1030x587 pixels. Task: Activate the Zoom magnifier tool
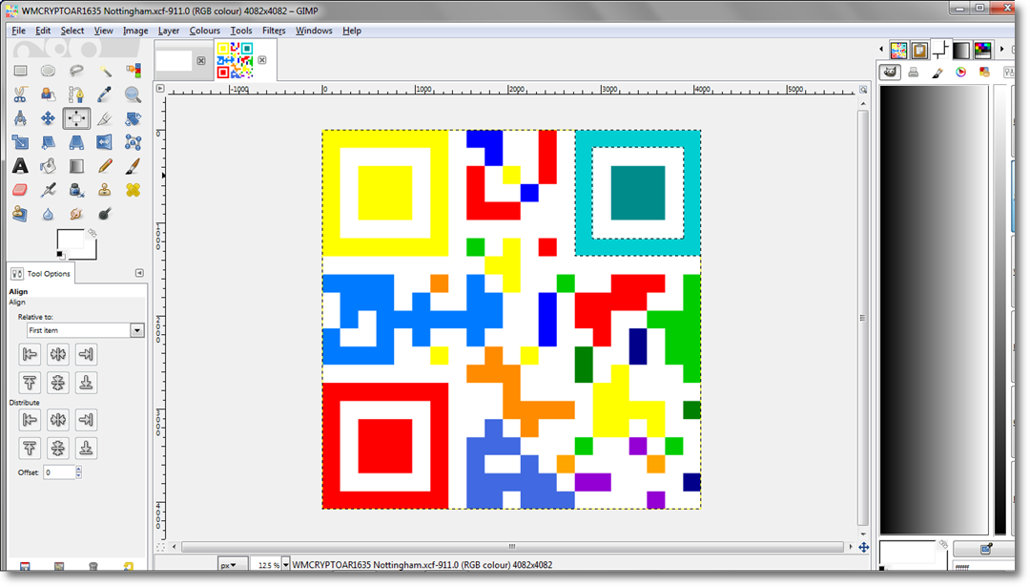(133, 94)
